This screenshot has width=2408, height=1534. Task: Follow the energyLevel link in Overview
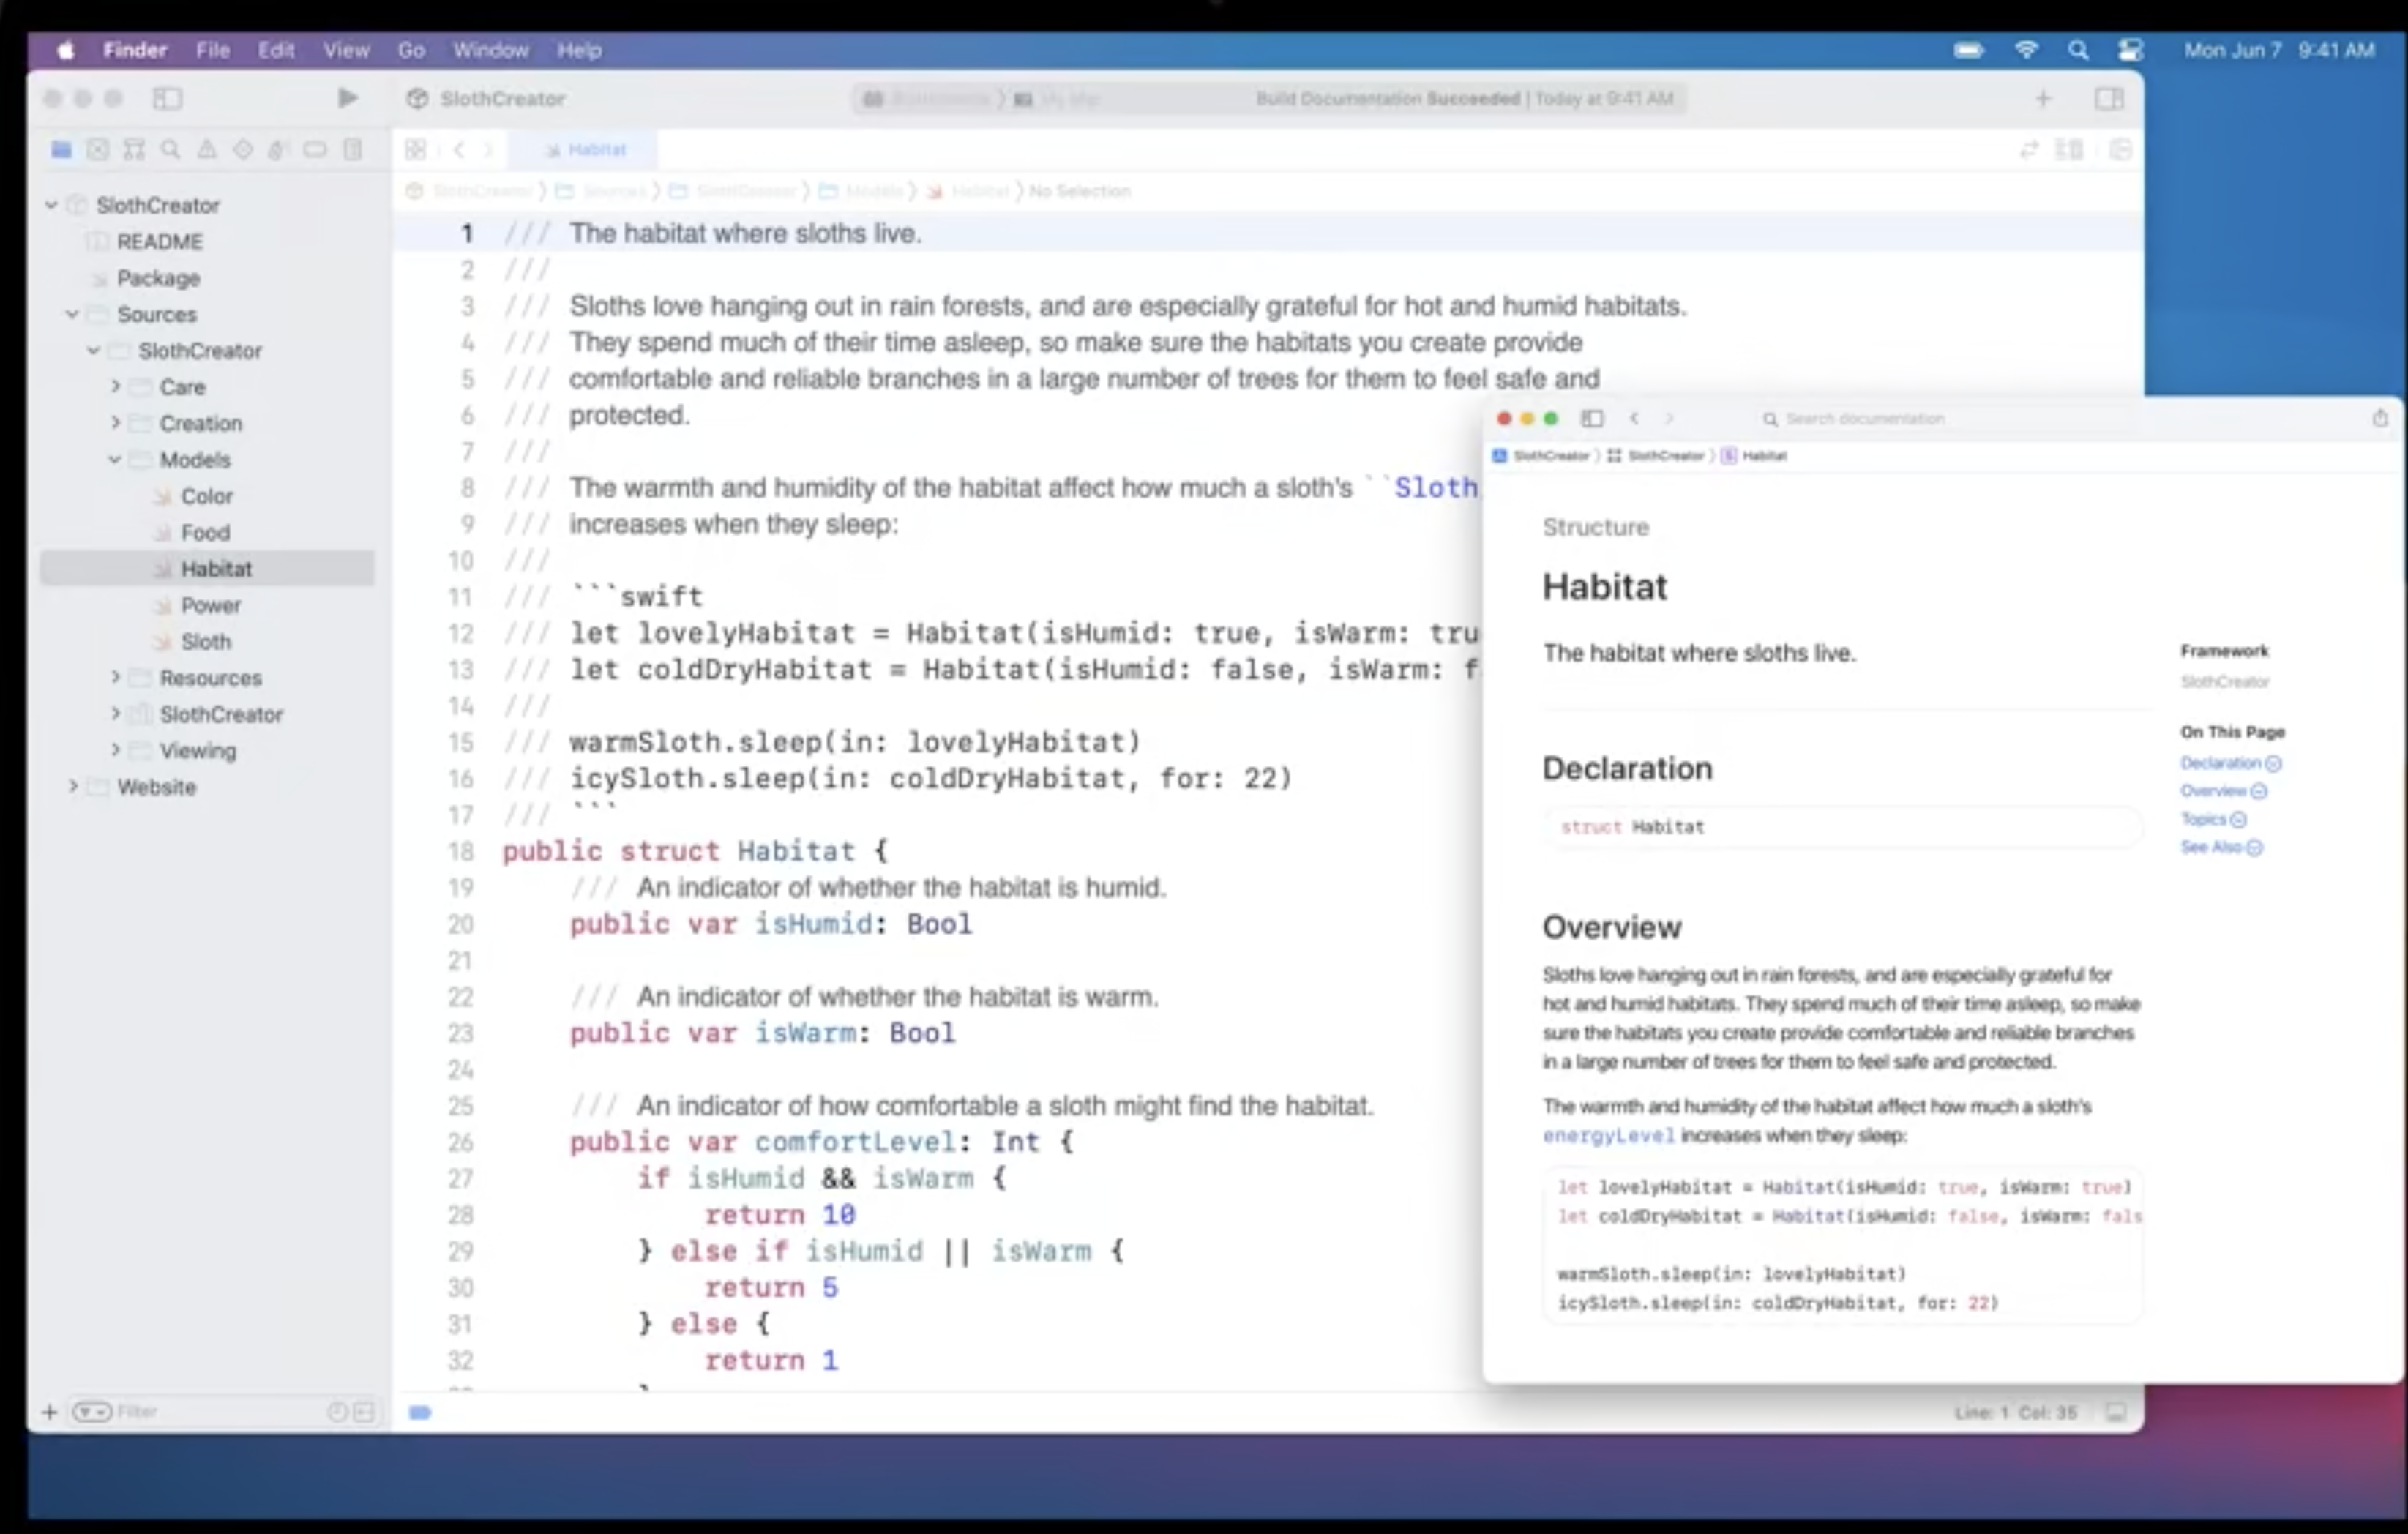pyautogui.click(x=1608, y=1135)
